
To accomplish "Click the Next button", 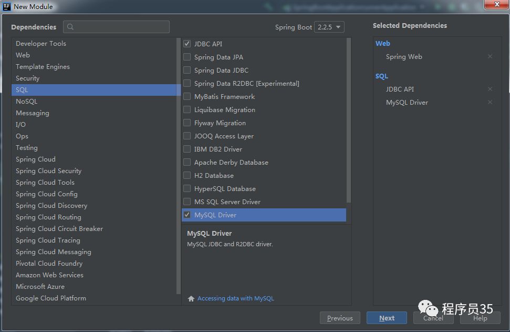I will [387, 318].
